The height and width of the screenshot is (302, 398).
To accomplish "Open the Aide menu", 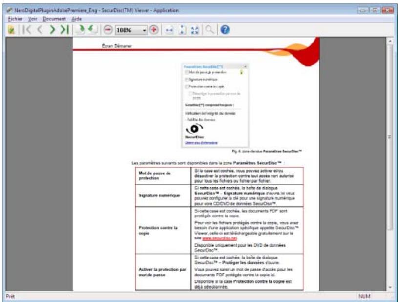I will (76, 19).
